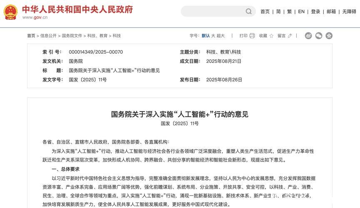Open 首页 in the top navigation

click(x=265, y=12)
